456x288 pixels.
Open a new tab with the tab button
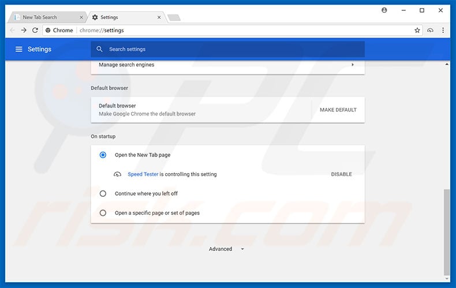coord(174,17)
